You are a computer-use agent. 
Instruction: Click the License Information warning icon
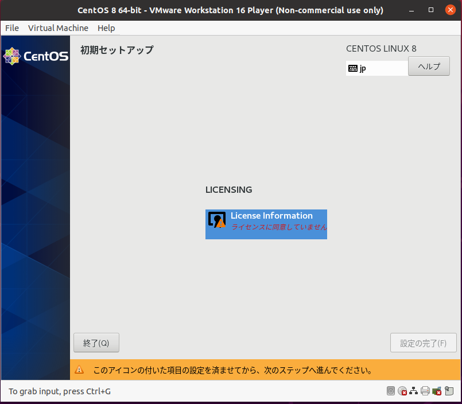[x=217, y=221]
